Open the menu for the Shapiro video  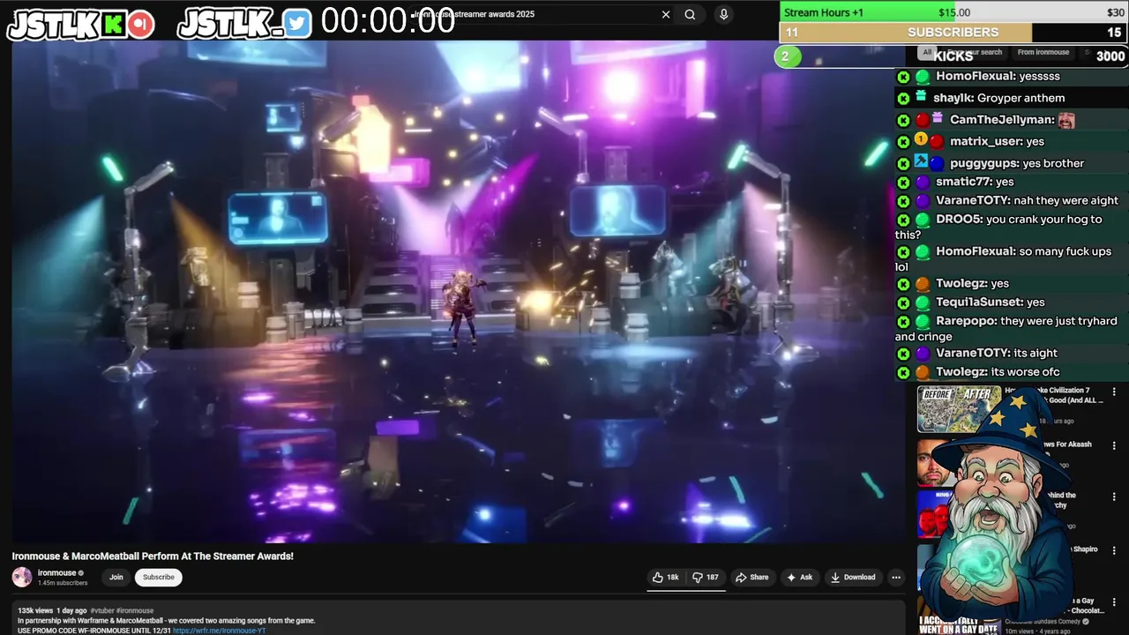tap(1114, 550)
